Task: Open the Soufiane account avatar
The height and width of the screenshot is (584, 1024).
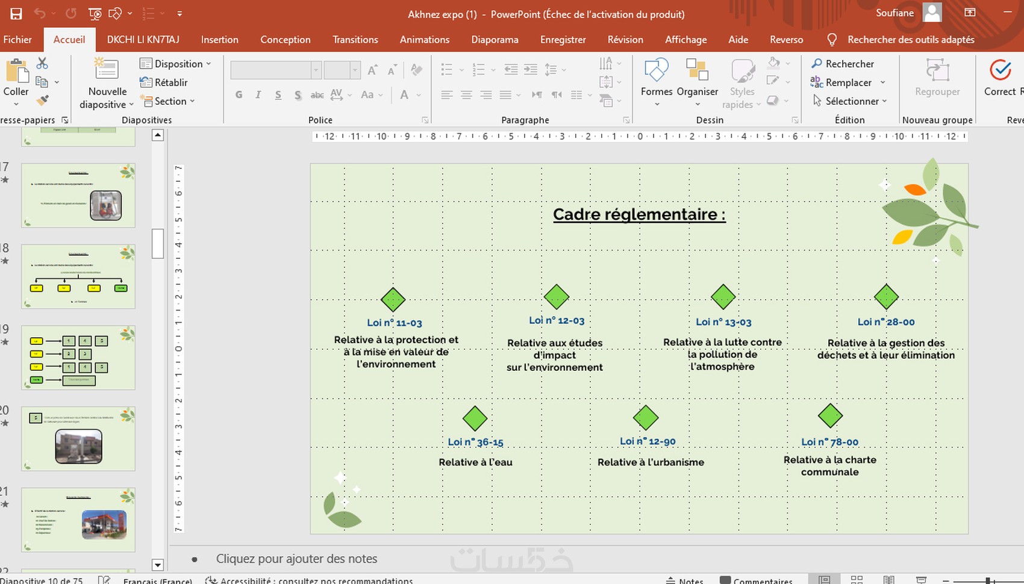Action: point(932,13)
